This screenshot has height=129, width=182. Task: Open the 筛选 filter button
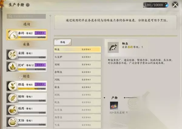62,42
